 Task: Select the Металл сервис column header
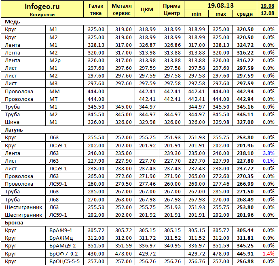coord(122,9)
